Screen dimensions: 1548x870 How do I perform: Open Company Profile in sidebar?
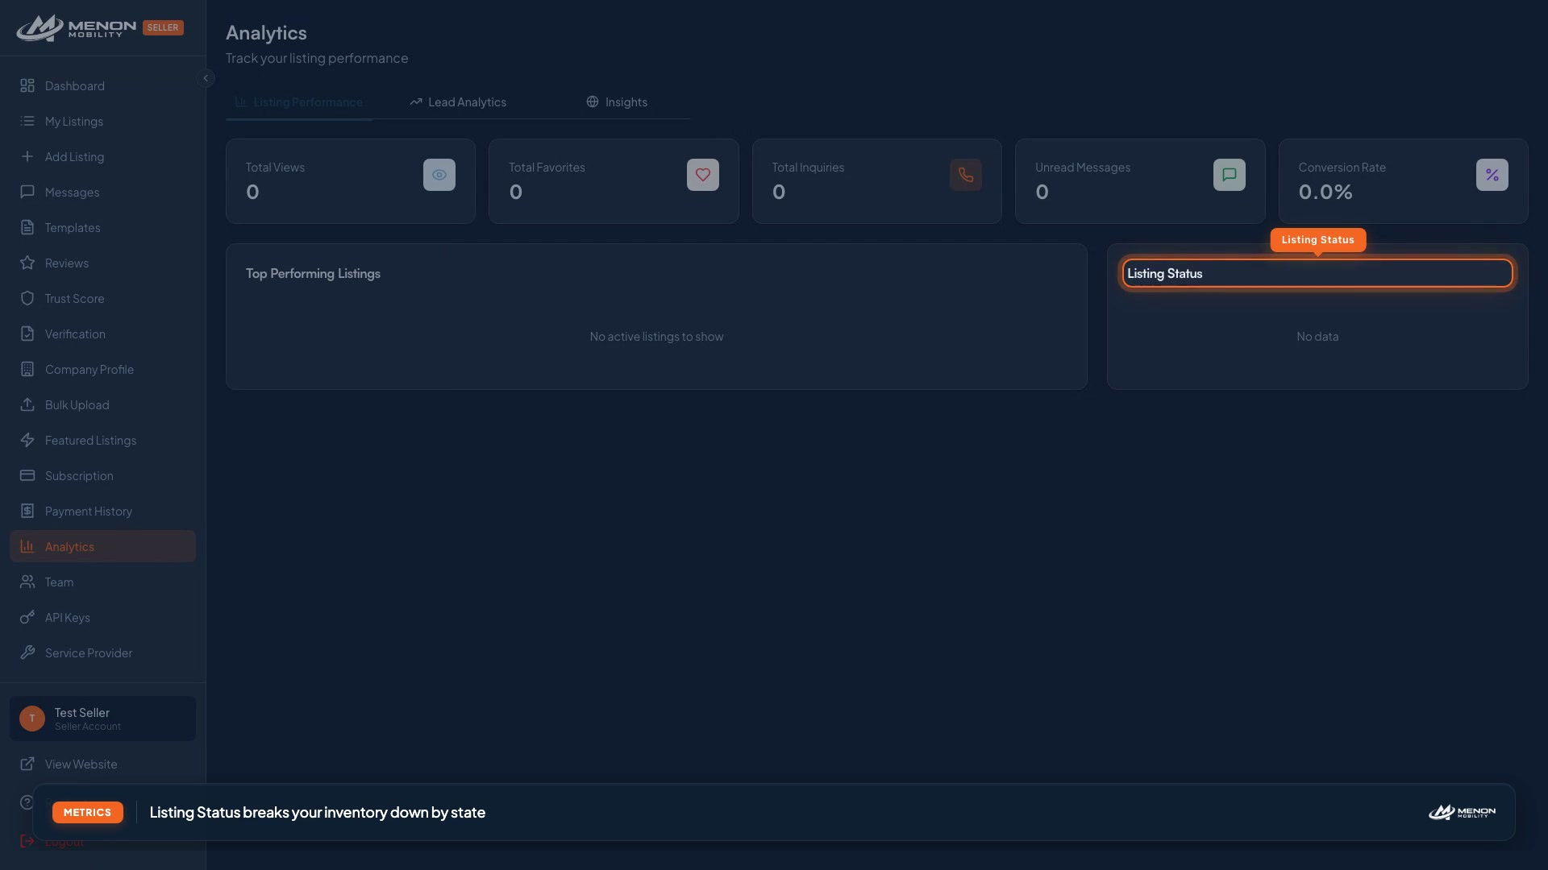coord(102,370)
